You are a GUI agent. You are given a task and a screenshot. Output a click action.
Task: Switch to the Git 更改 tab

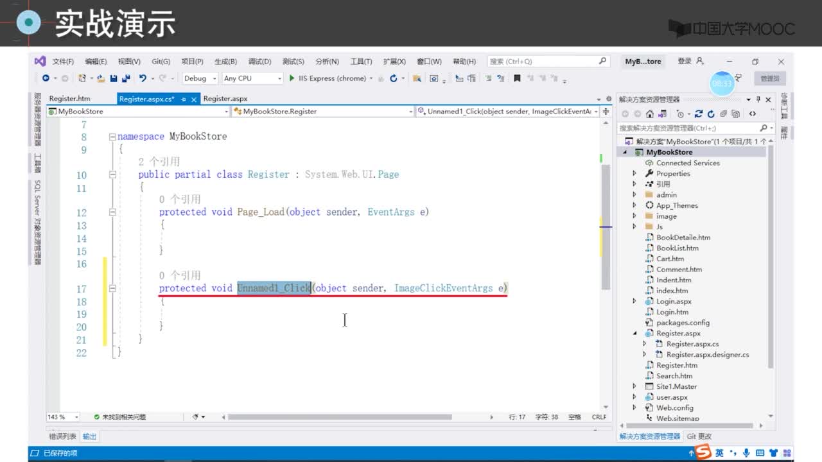[699, 436]
